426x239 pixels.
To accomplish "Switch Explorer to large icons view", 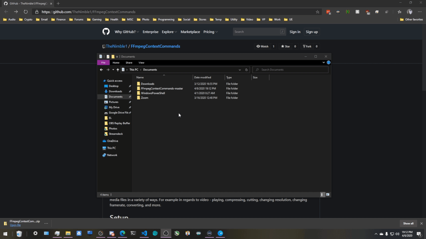I will (328, 195).
